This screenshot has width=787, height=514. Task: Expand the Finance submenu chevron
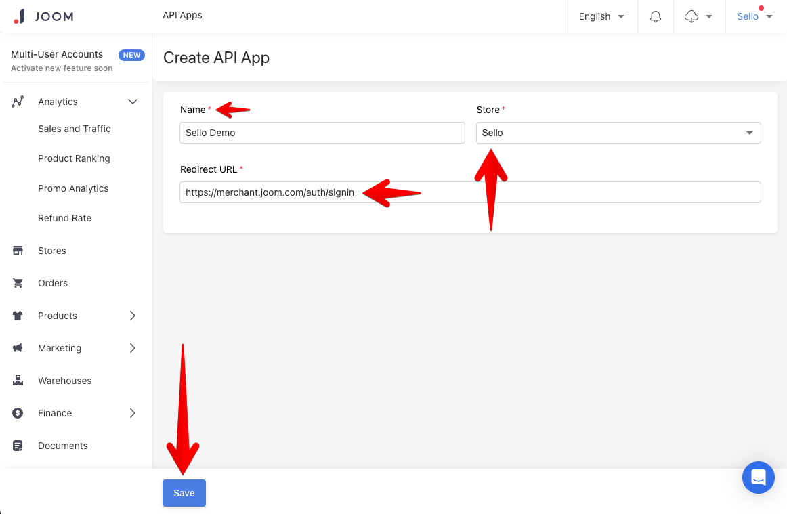[x=133, y=413]
